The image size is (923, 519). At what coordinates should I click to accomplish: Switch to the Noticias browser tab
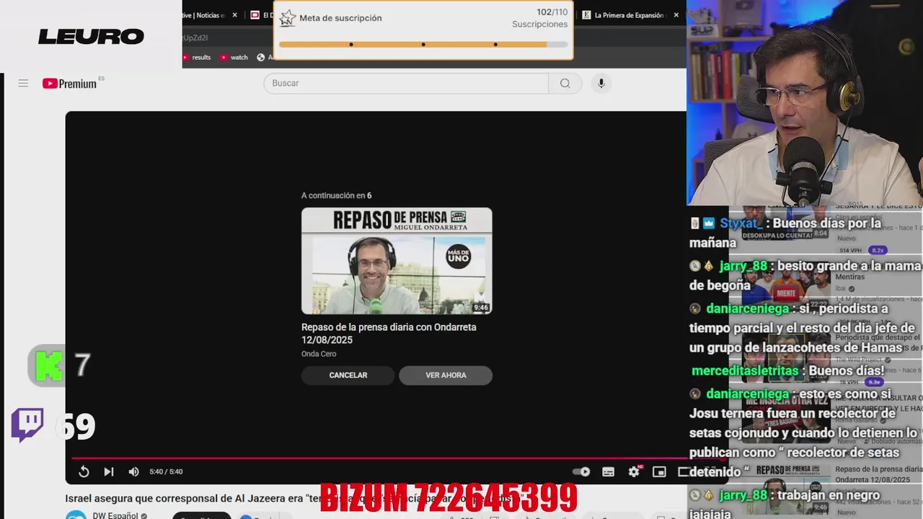pos(204,15)
